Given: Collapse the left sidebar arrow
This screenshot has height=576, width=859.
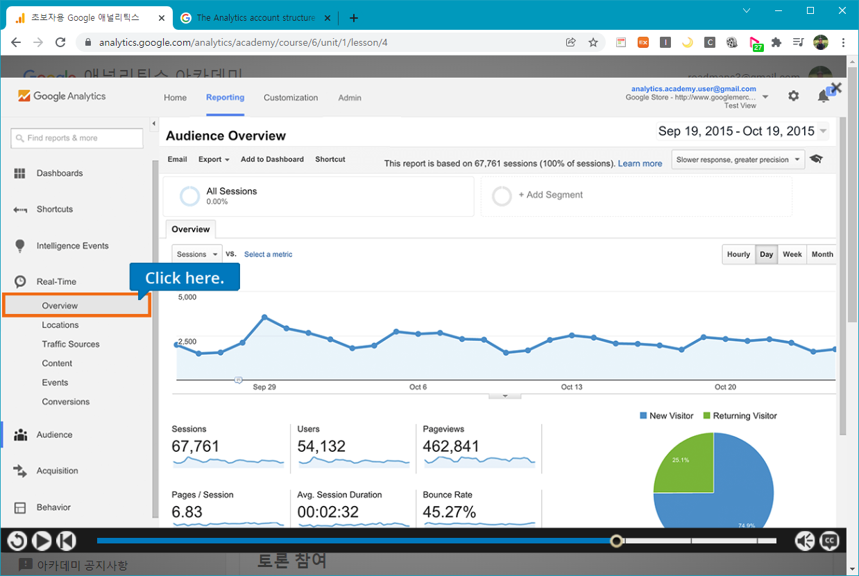Looking at the screenshot, I should point(153,123).
